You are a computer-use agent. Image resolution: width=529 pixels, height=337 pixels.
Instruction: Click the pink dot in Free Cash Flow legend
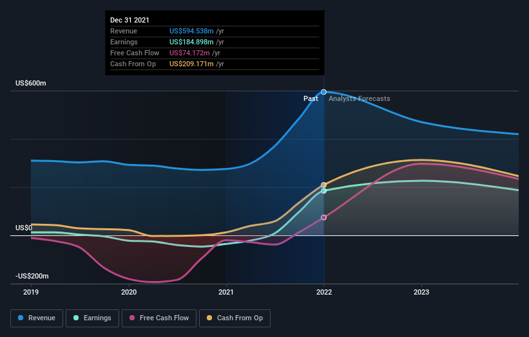(x=132, y=318)
